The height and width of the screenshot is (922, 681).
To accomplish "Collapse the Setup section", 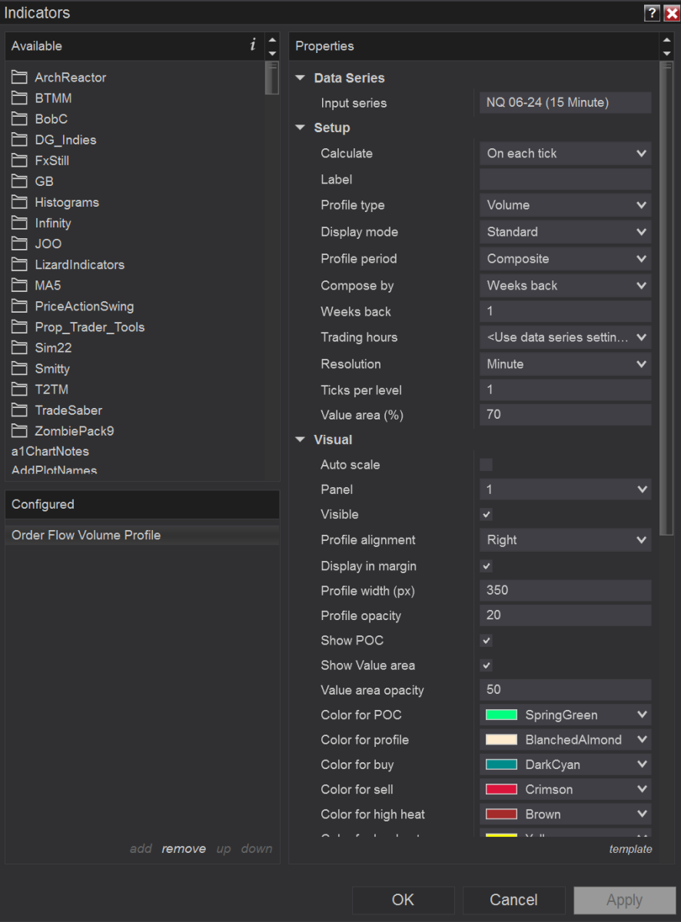I will (x=301, y=128).
